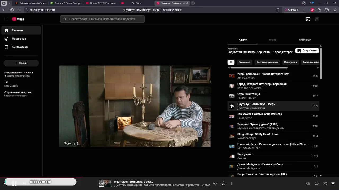Screen dimensions: 339x190
Task: Click the song progress bar
Action: tap(169, 177)
